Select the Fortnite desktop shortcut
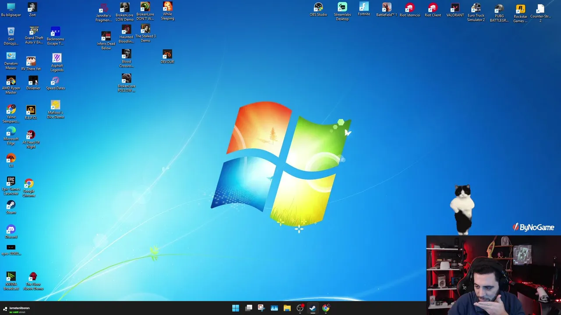 (x=364, y=9)
